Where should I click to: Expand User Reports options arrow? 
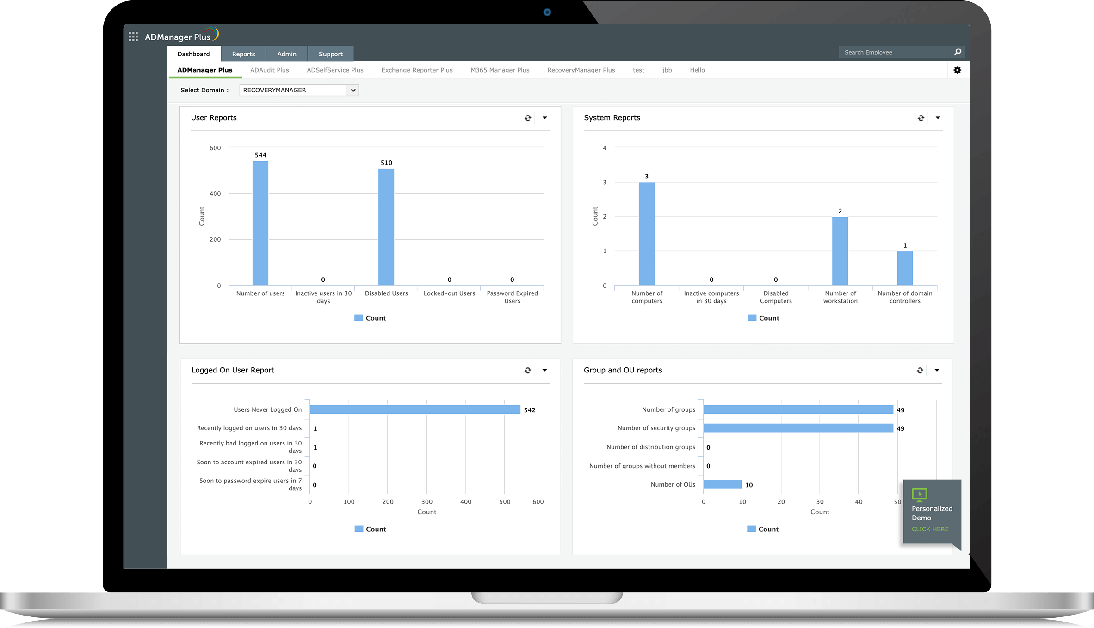545,118
